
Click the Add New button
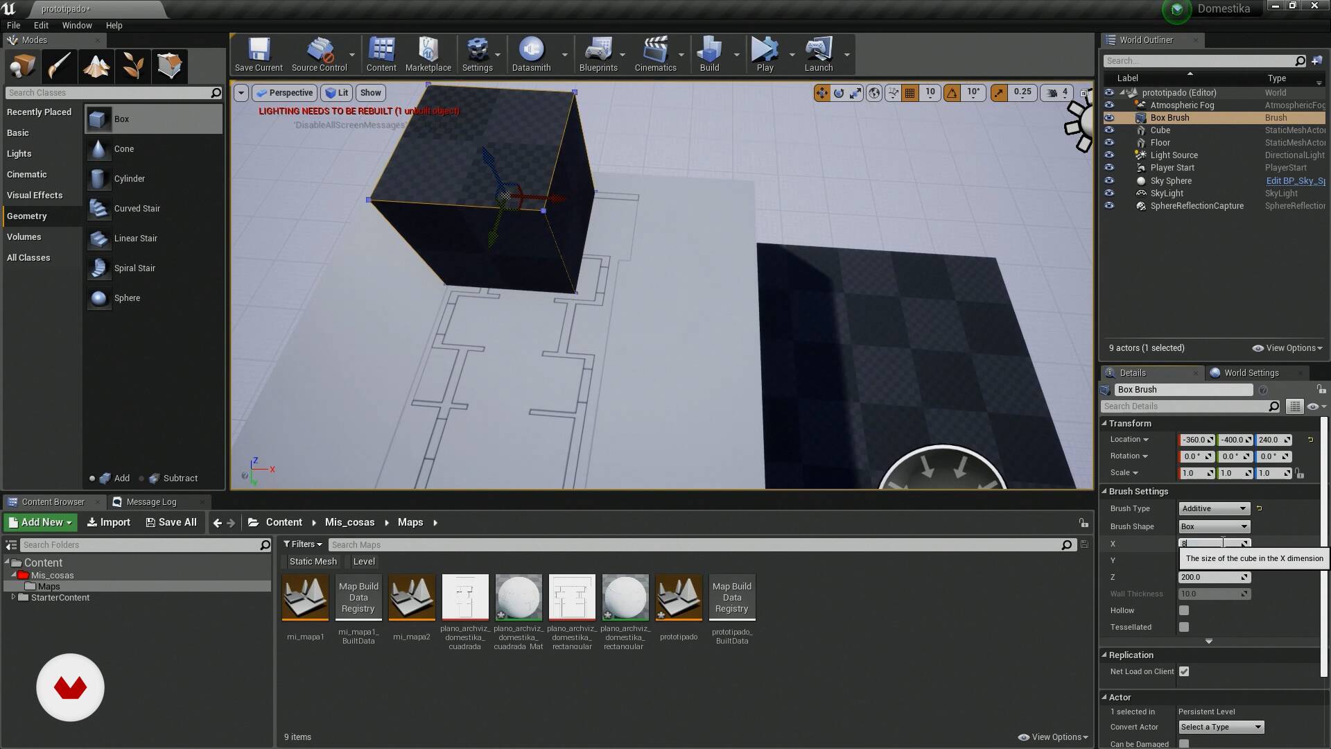tap(40, 522)
